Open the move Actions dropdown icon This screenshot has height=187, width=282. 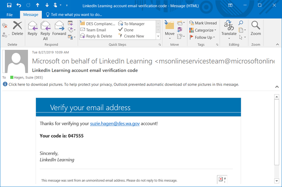[181, 36]
